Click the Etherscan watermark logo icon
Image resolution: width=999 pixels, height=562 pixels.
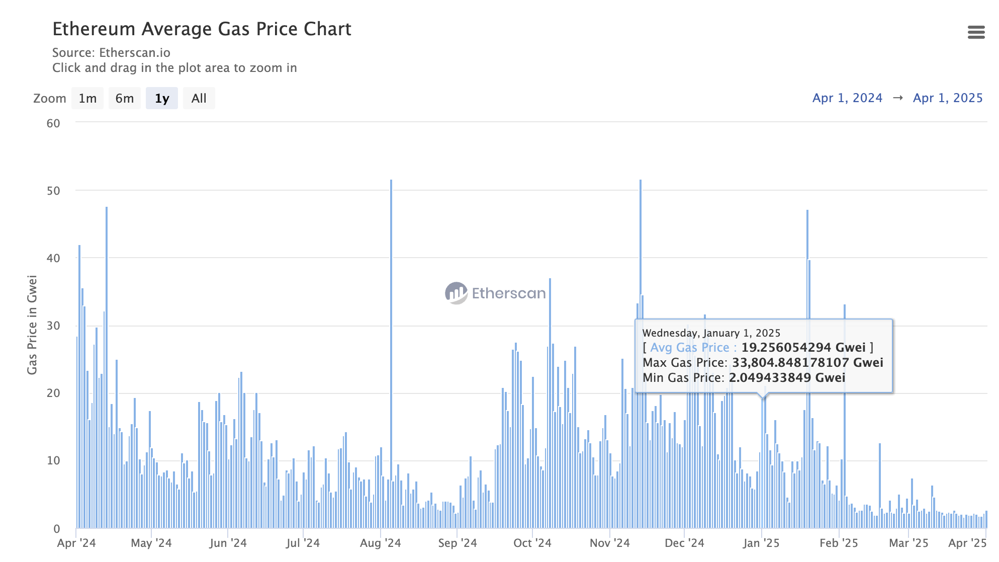pos(456,293)
